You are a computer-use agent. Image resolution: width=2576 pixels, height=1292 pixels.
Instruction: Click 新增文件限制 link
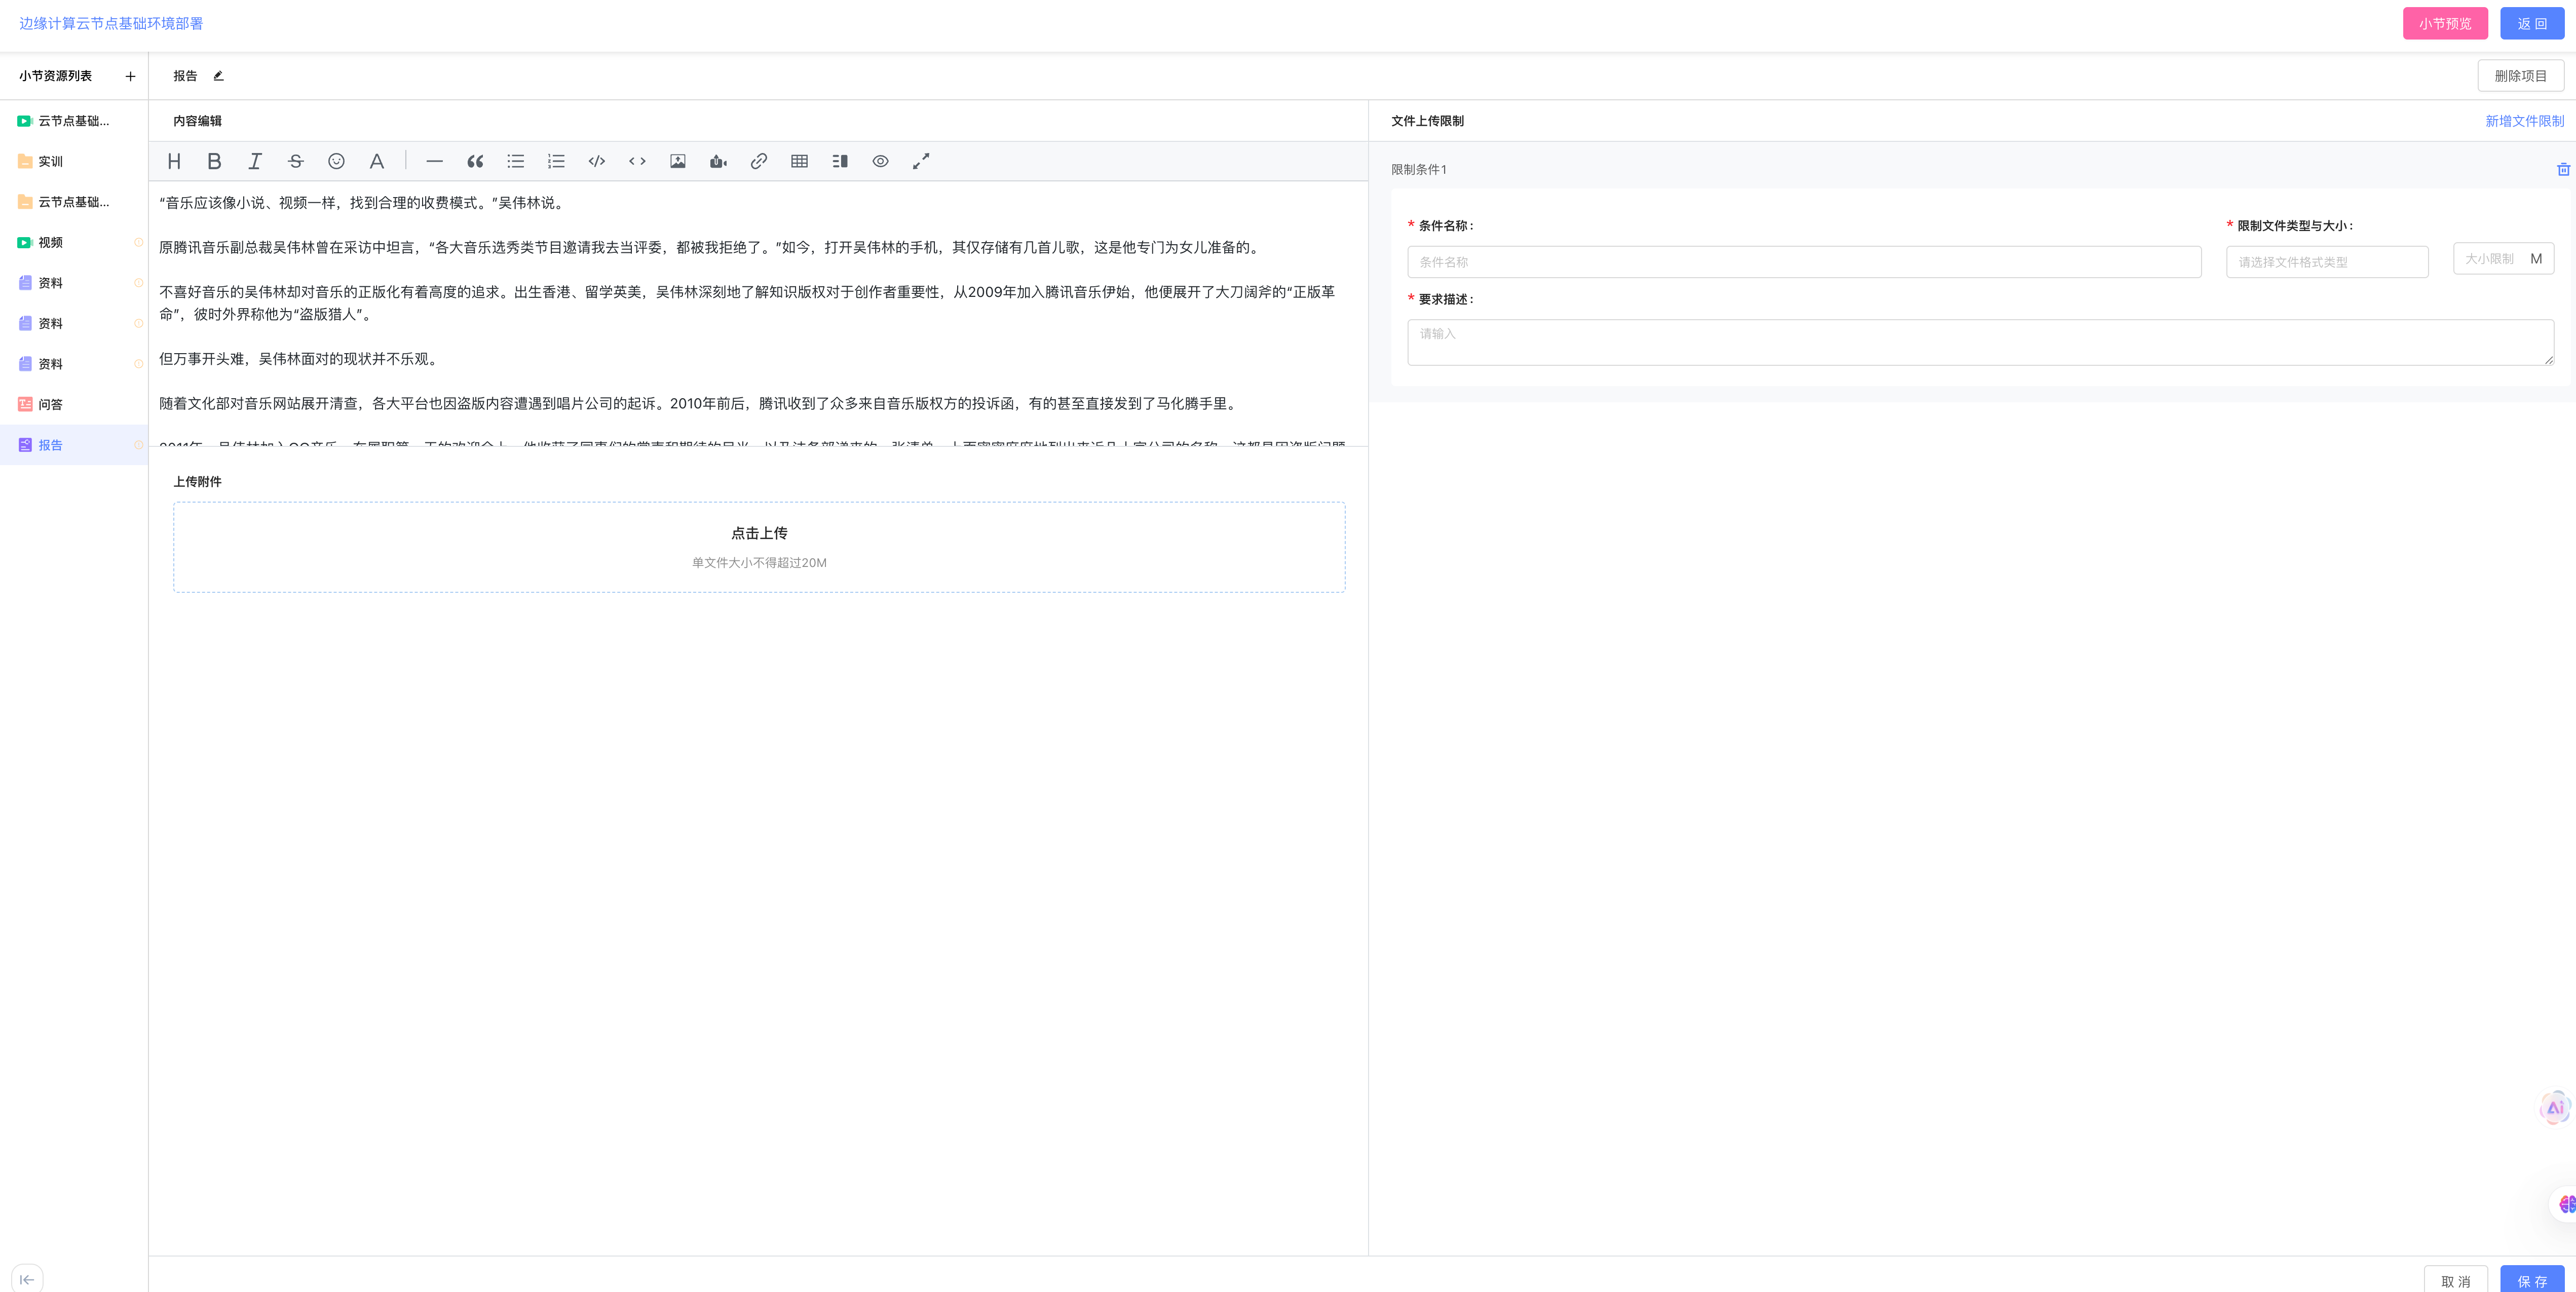2524,121
